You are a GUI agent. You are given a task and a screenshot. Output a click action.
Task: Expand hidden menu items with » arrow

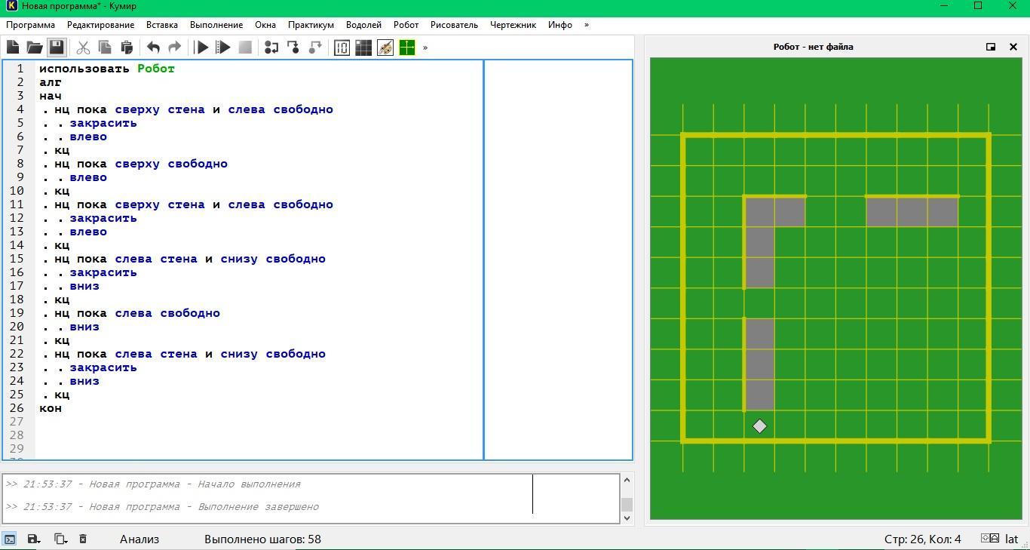pos(587,25)
